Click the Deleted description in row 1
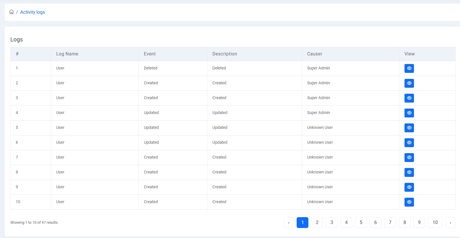Image resolution: width=460 pixels, height=238 pixels. point(219,68)
